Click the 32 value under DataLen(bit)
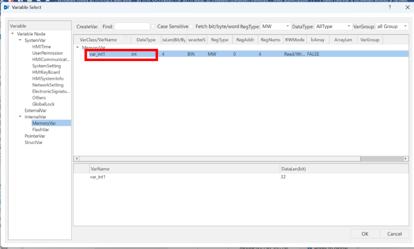The height and width of the screenshot is (249, 414). [283, 177]
